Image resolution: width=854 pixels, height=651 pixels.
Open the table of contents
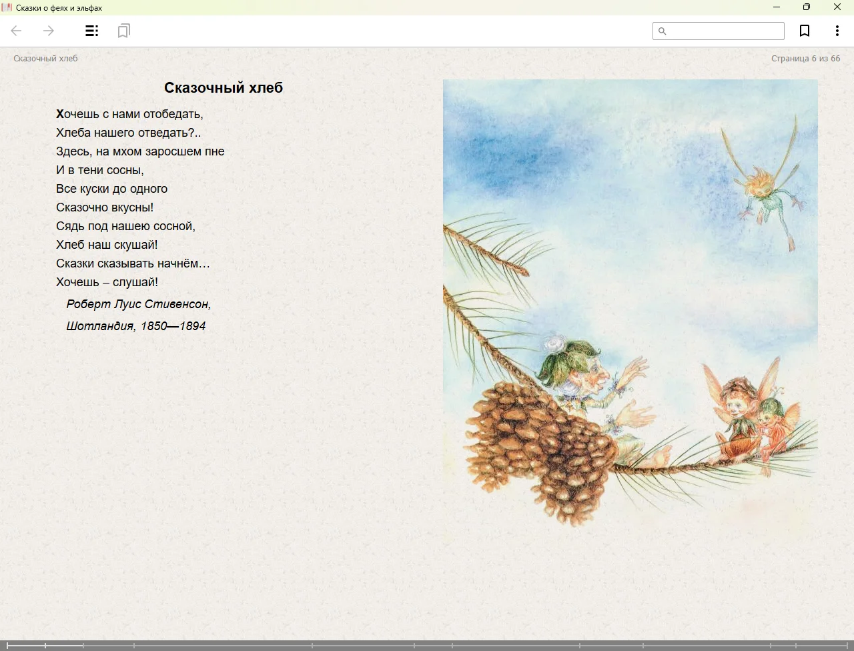(x=92, y=31)
